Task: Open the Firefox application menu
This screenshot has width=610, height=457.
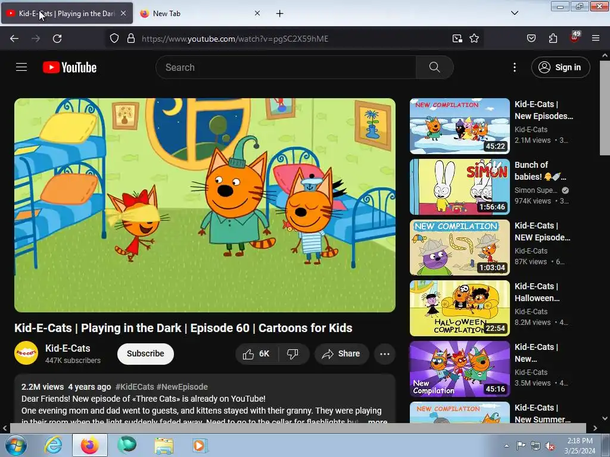Action: tap(595, 39)
